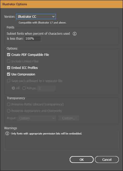
Task: Tick Save each artboard to a separate file
Action: pyautogui.click(x=9, y=81)
